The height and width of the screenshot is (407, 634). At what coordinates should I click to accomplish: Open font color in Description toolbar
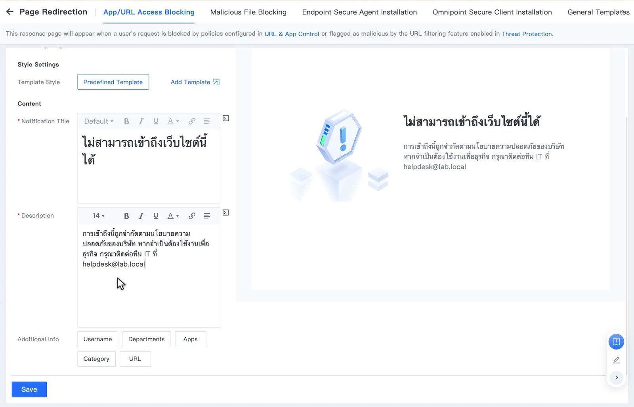click(x=173, y=216)
